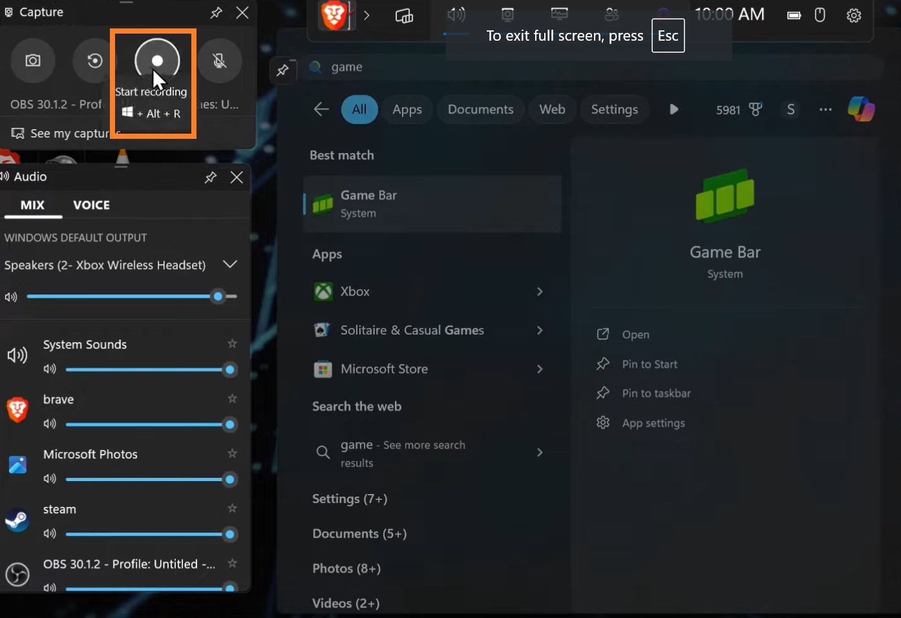Adjust the System Sounds volume slider
This screenshot has height=618, width=901.
(x=151, y=370)
